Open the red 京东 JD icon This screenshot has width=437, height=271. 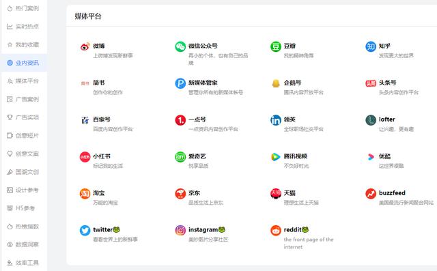click(180, 194)
